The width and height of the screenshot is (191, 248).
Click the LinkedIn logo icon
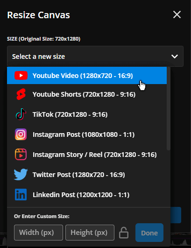coord(21,195)
